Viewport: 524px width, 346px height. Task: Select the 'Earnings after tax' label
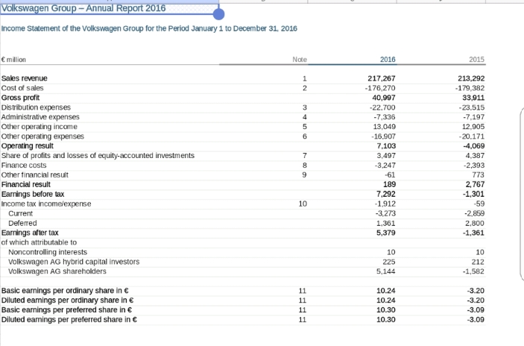pyautogui.click(x=30, y=233)
